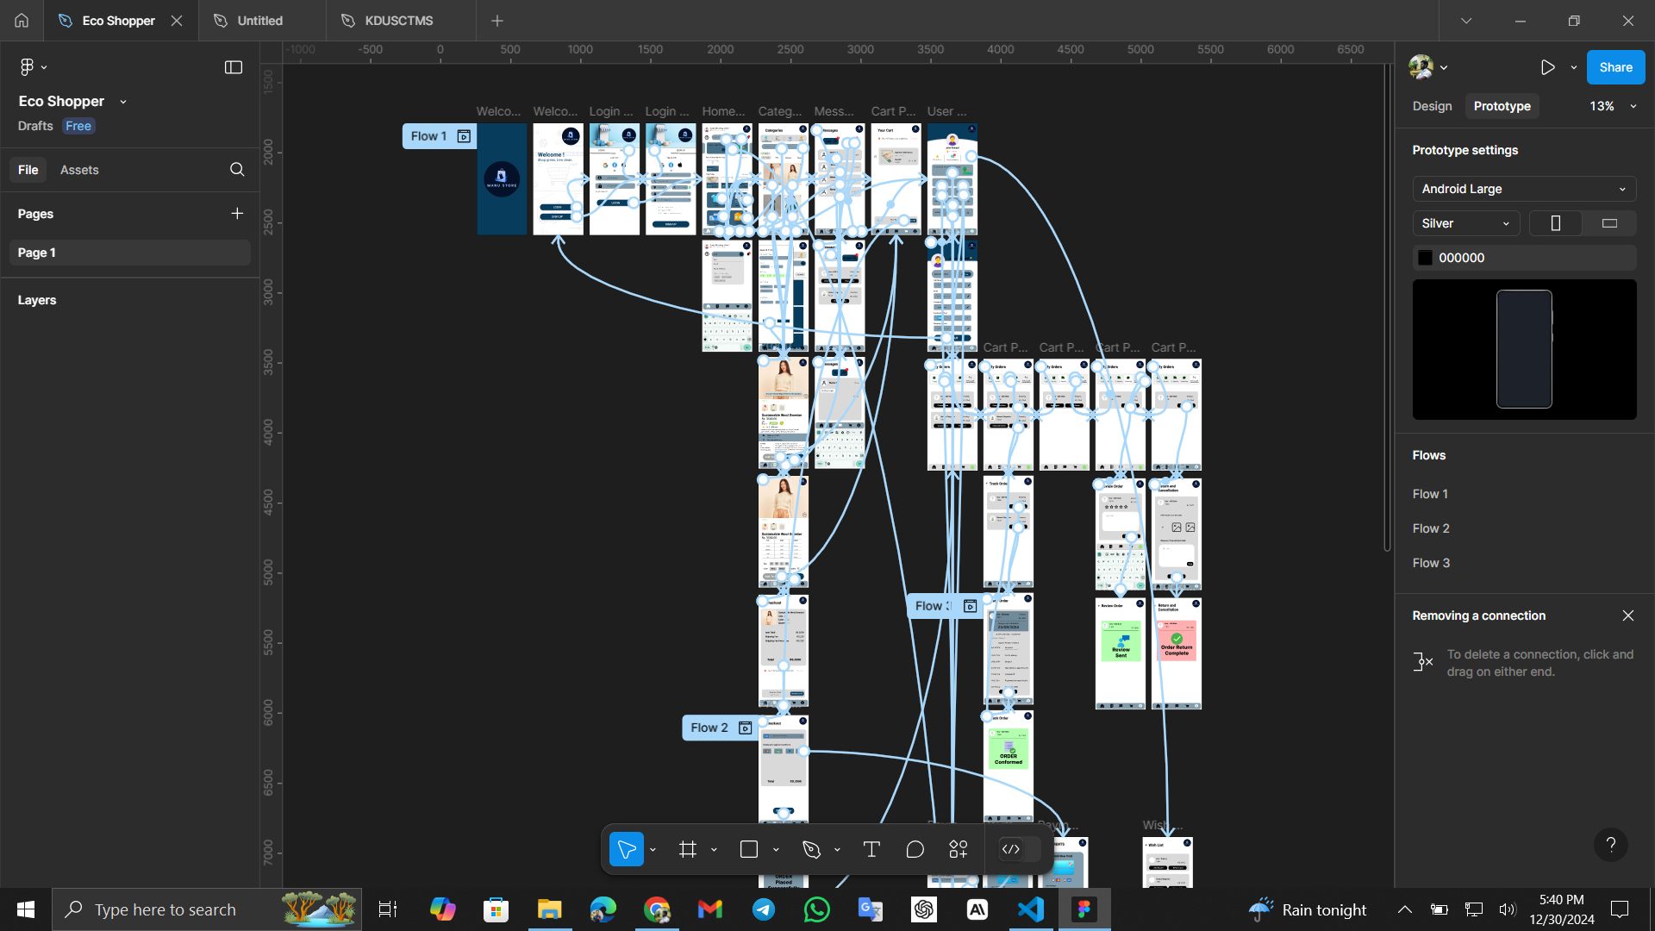The width and height of the screenshot is (1655, 931).
Task: Toggle the left sidebar panel icon
Action: point(234,67)
